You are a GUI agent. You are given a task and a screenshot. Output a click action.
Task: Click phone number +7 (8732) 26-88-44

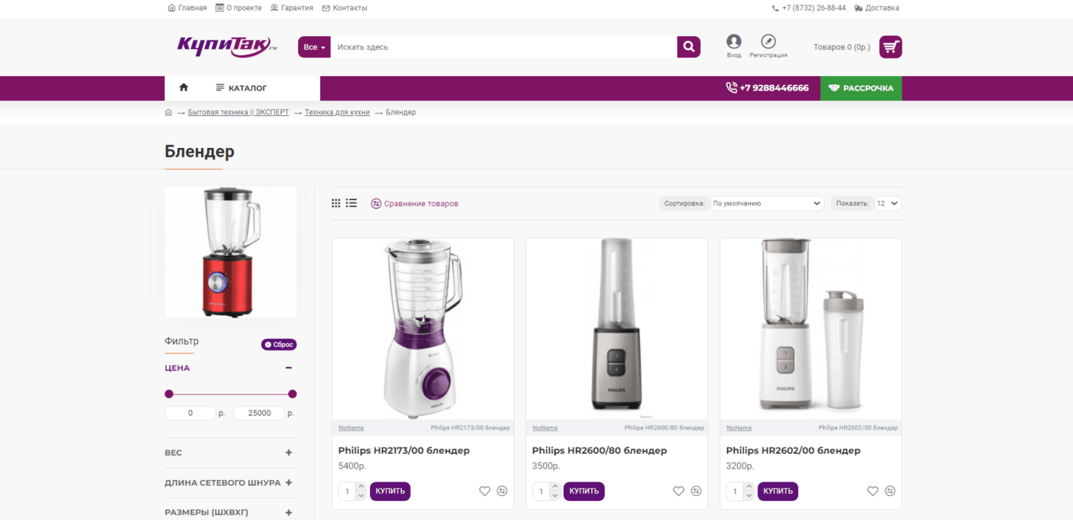(809, 8)
